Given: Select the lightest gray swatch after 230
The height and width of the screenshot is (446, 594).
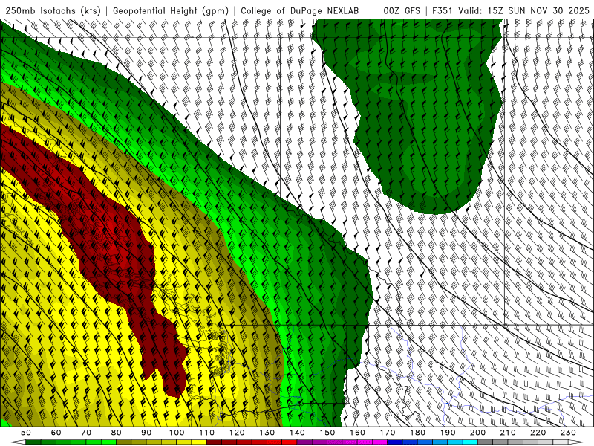Looking at the screenshot, I should point(561,442).
